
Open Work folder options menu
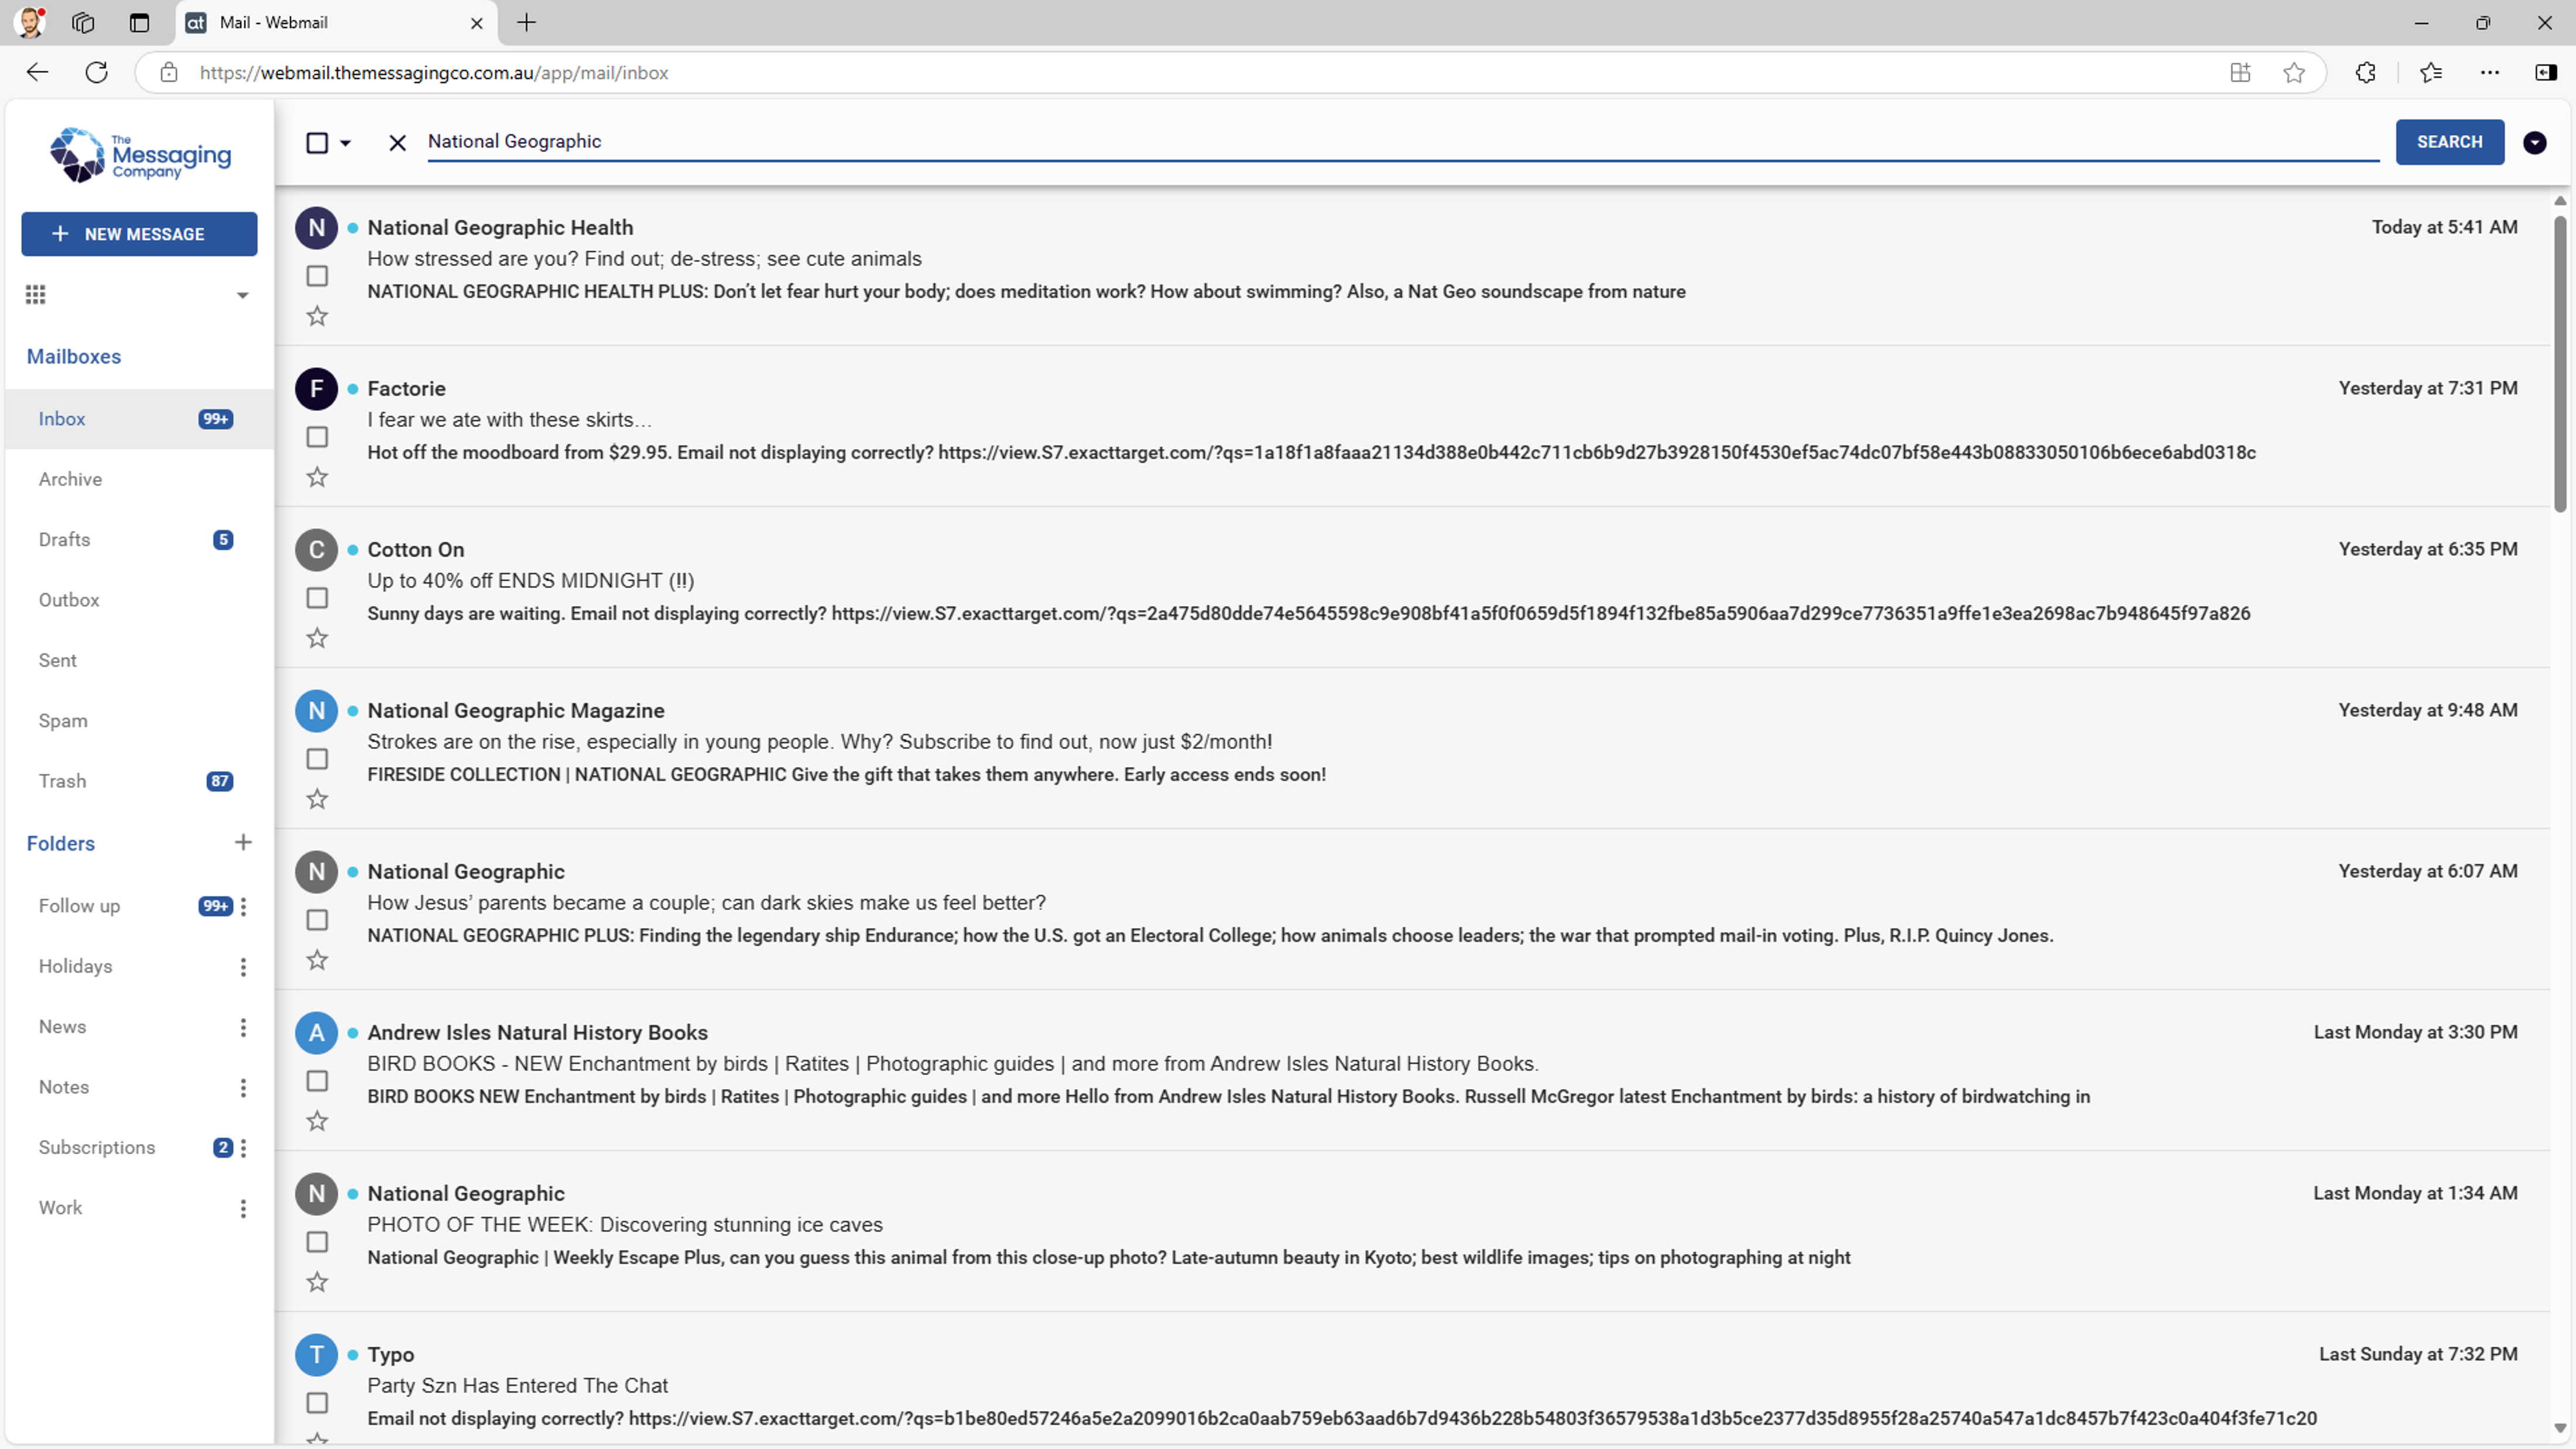click(243, 1209)
